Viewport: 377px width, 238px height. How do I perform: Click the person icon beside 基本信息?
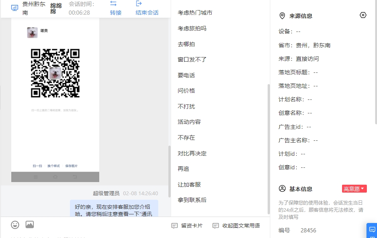282,188
